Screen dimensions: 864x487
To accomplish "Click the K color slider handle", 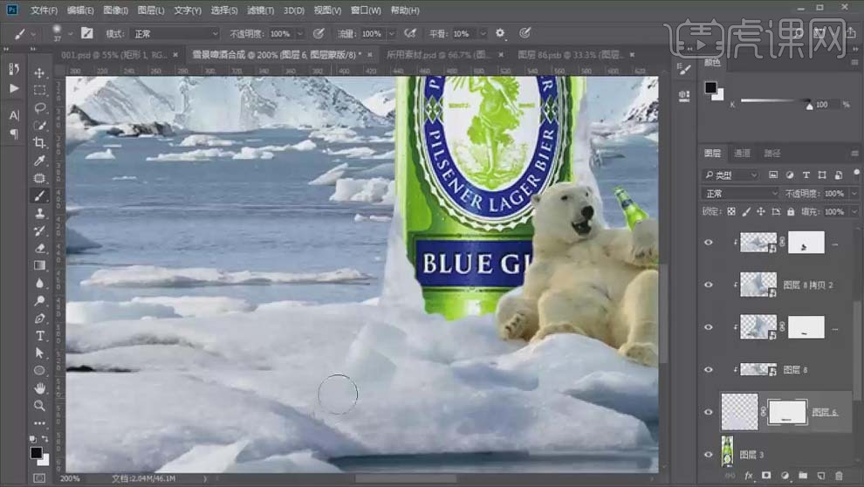I will (x=810, y=106).
